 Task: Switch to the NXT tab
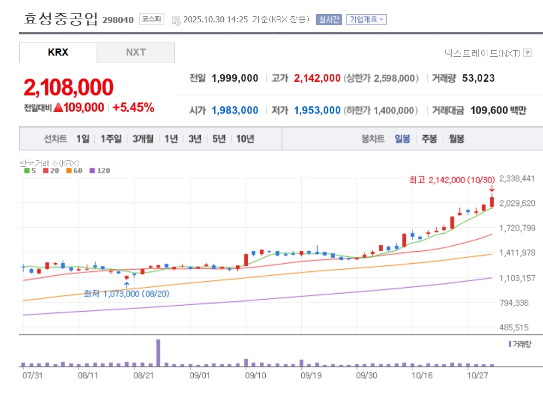[136, 53]
